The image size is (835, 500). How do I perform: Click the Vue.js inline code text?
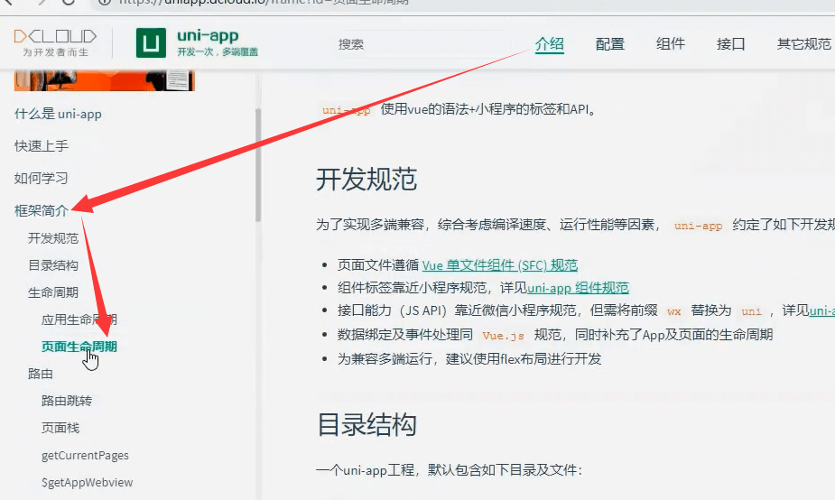coord(503,336)
